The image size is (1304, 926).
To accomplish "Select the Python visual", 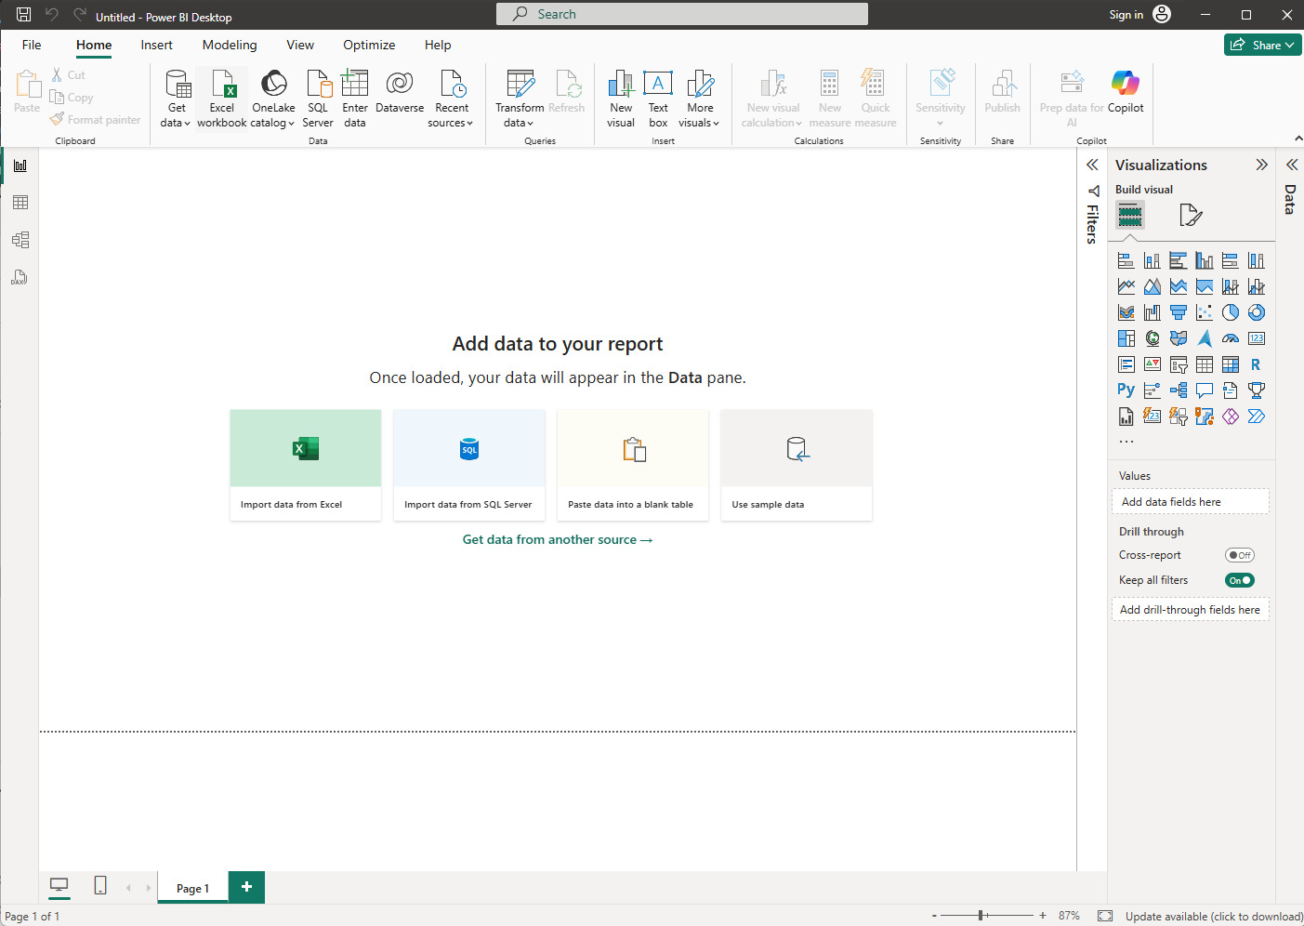I will pyautogui.click(x=1126, y=390).
